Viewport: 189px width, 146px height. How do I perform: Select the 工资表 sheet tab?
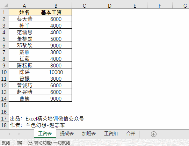click(x=45, y=133)
